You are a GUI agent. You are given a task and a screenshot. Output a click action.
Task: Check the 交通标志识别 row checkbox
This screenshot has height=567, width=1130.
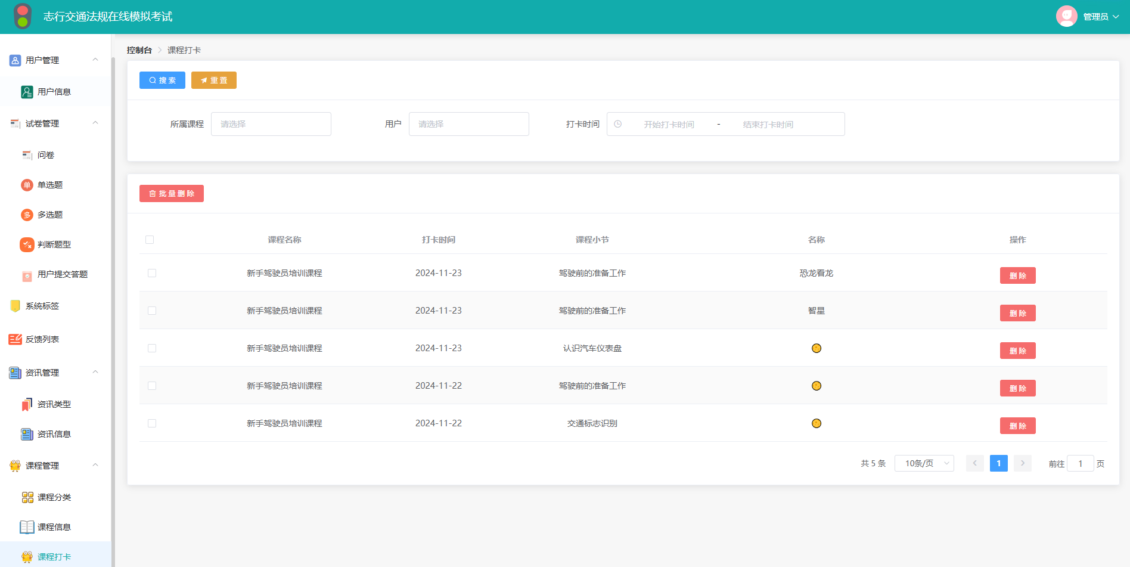tap(152, 423)
